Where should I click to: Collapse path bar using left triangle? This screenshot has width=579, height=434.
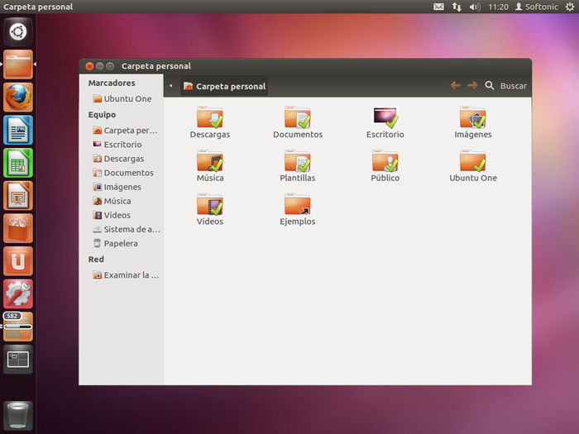click(170, 86)
